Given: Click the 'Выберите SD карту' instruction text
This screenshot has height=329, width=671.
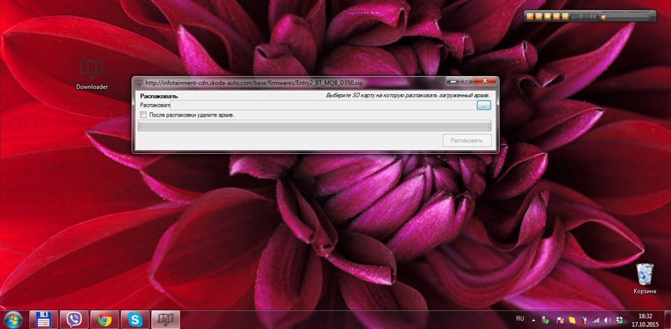Looking at the screenshot, I should (407, 95).
